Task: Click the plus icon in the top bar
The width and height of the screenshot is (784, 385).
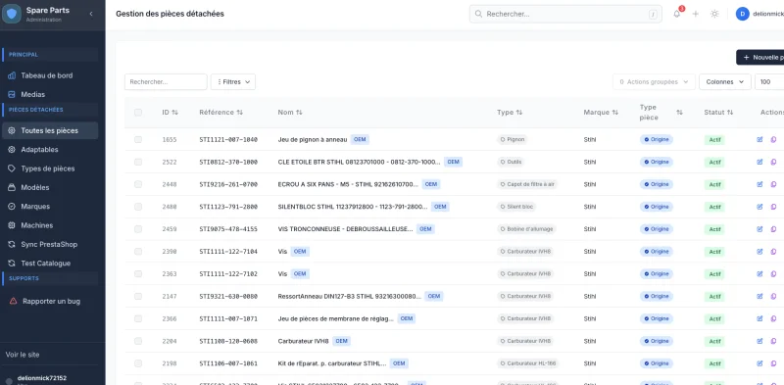Action: 695,14
